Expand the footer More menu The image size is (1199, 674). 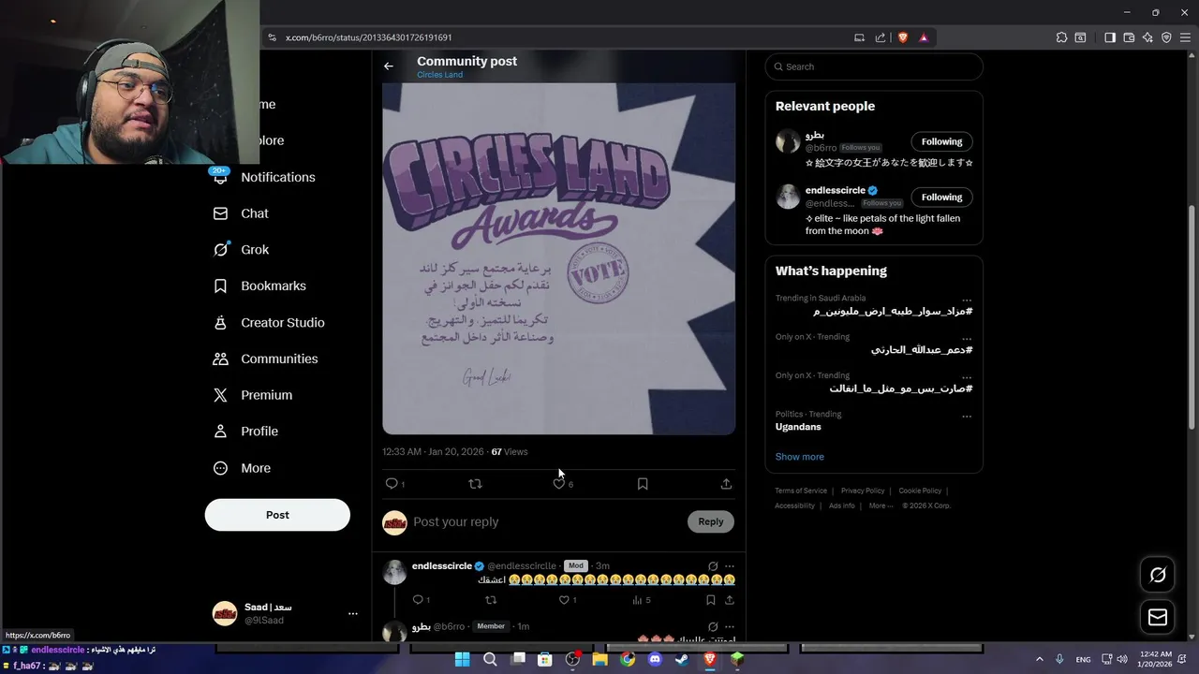pos(881,505)
